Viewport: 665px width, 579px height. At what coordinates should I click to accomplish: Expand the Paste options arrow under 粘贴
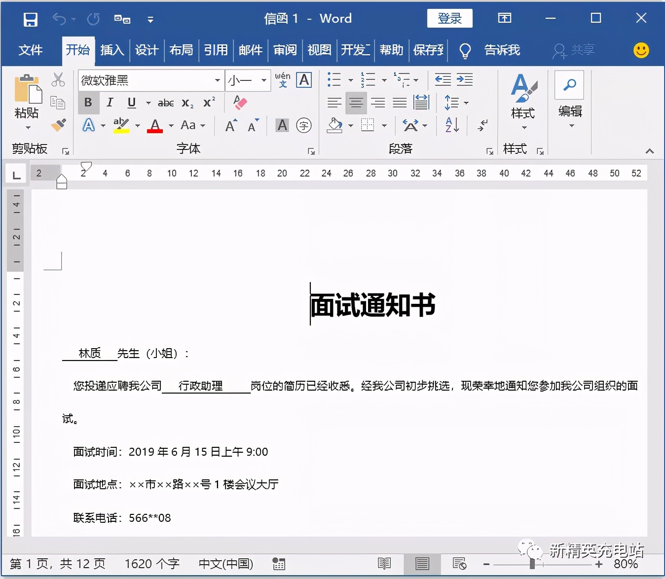(x=28, y=128)
